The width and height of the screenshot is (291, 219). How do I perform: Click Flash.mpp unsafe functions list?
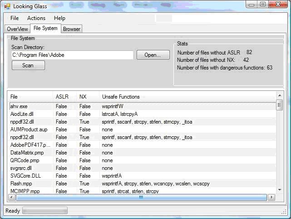(x=156, y=184)
